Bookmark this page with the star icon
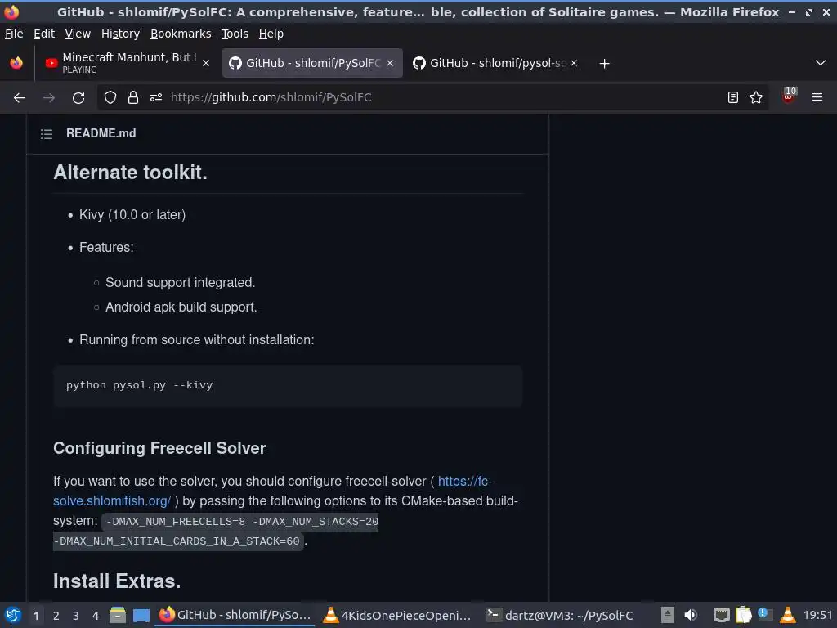The width and height of the screenshot is (837, 628). click(756, 98)
